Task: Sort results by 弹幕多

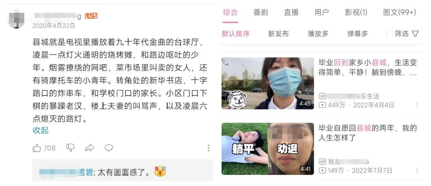Action: click(358, 34)
